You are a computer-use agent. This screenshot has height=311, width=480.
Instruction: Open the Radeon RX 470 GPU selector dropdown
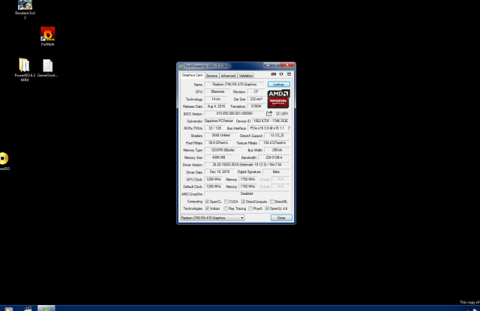[212, 218]
